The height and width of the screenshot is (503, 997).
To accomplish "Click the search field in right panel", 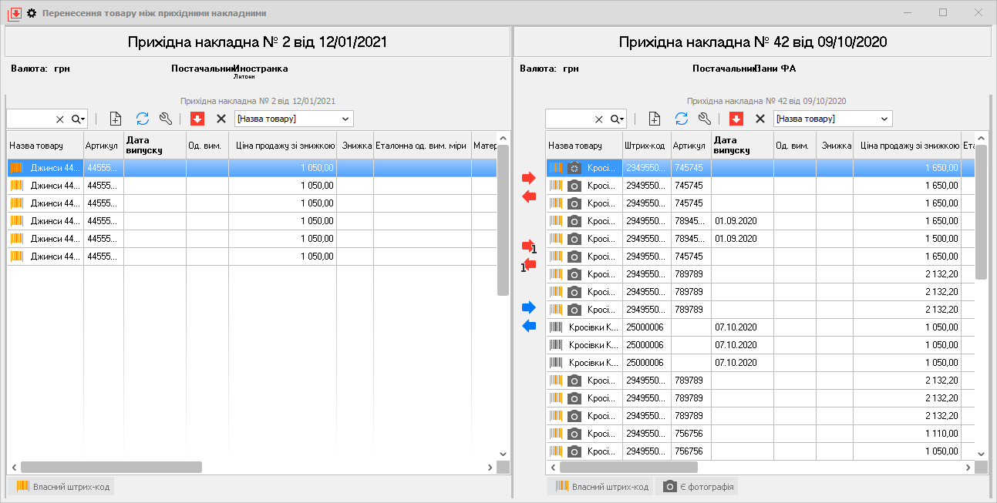I will 569,119.
